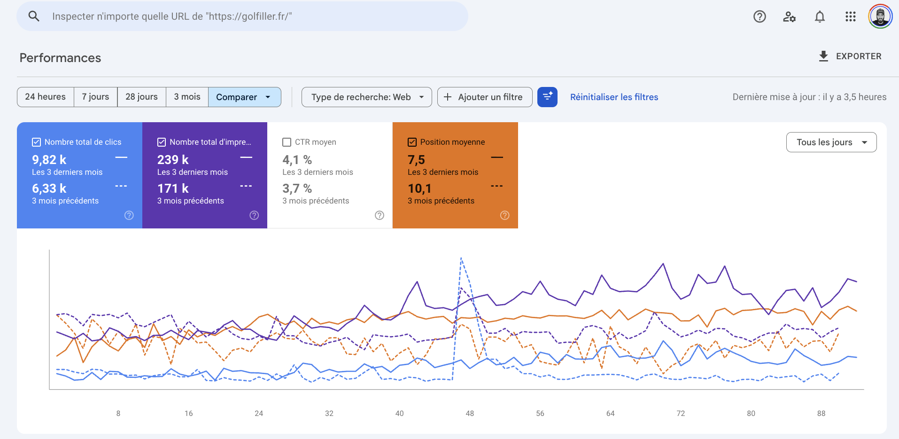Click the blue filter suggestions icon button
The image size is (899, 439).
547,97
